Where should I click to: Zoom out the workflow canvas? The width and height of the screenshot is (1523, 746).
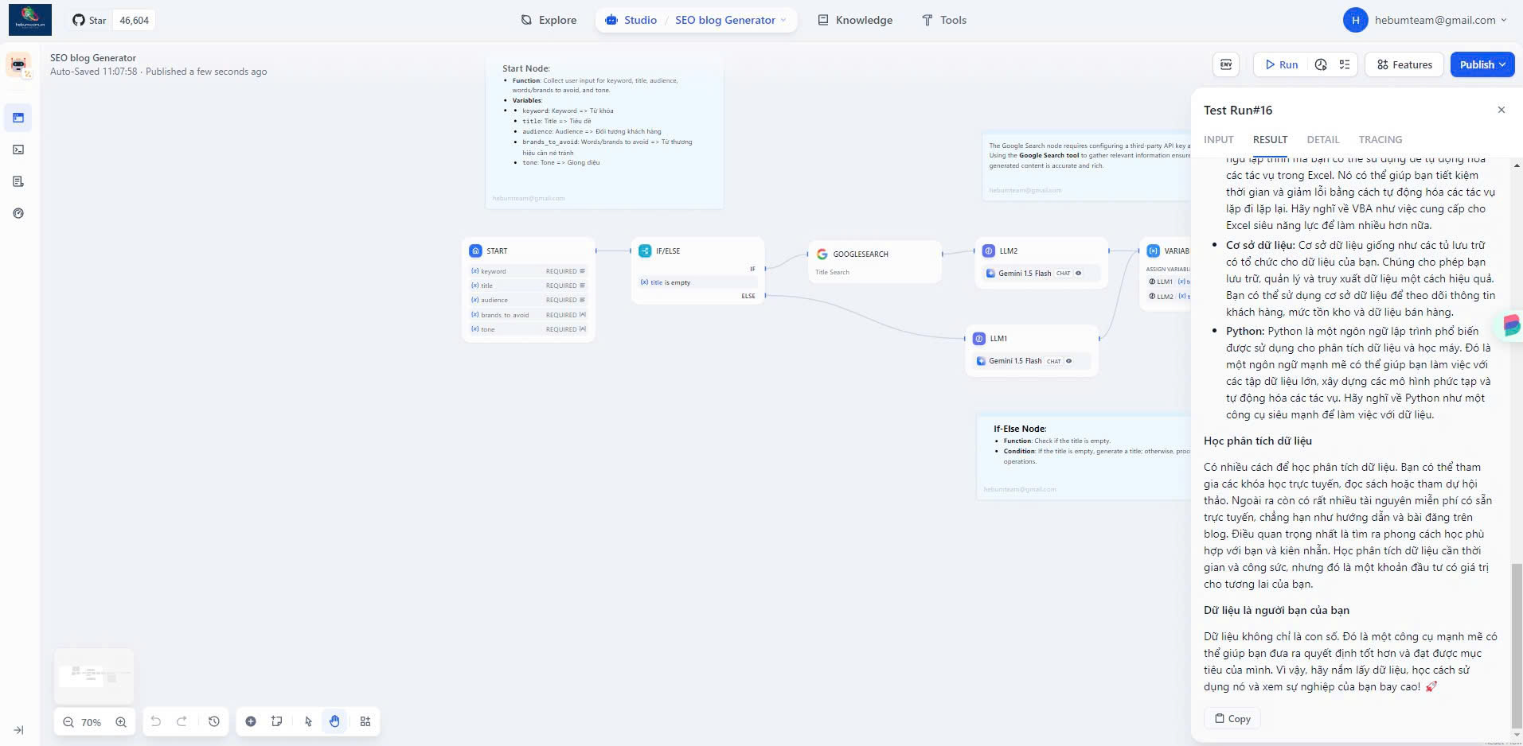68,722
